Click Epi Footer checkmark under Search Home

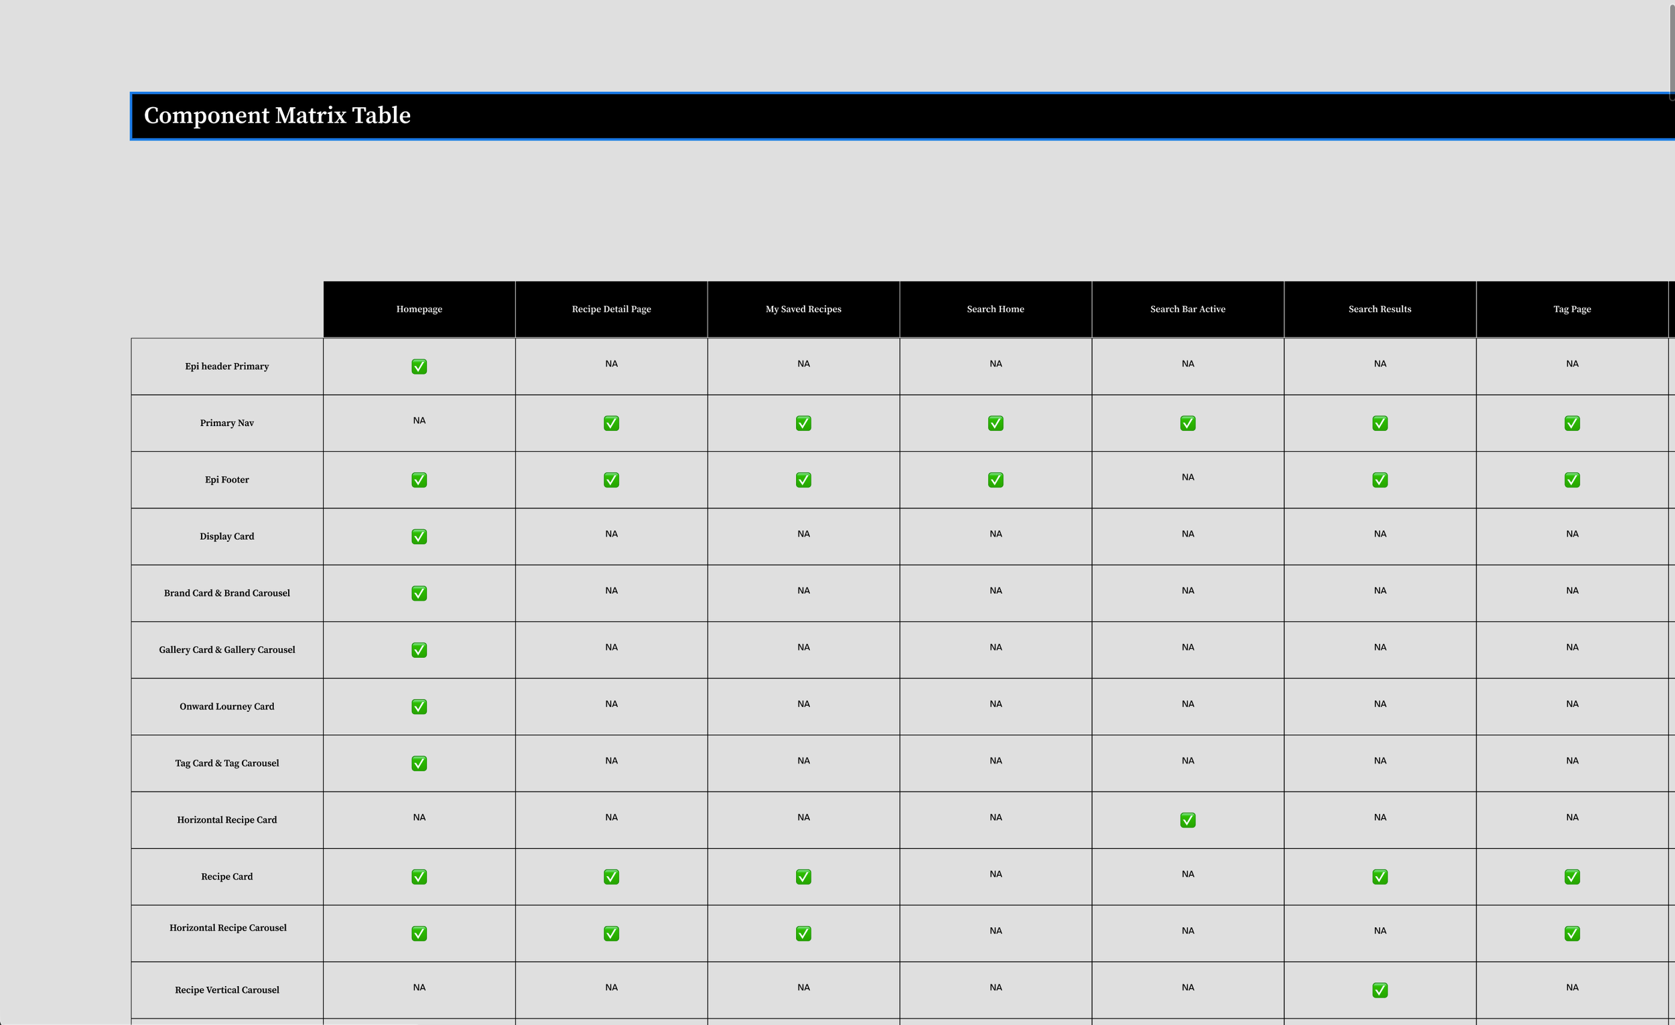(995, 480)
